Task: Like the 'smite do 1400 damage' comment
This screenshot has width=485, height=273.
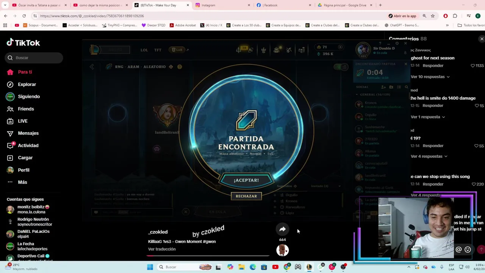Action: point(477,106)
